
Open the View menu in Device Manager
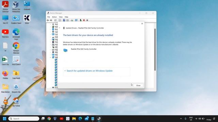(61, 17)
